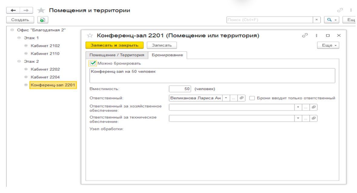Select Кабинет 2102 row
This screenshot has width=357, height=193.
pos(45,46)
